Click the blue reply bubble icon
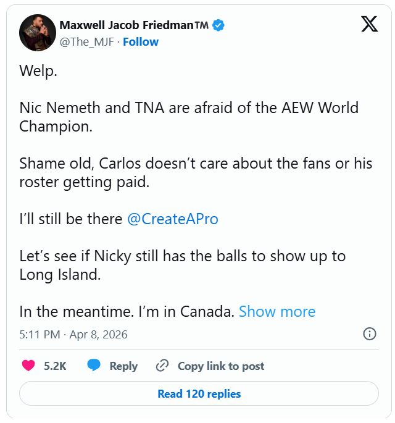 click(94, 366)
